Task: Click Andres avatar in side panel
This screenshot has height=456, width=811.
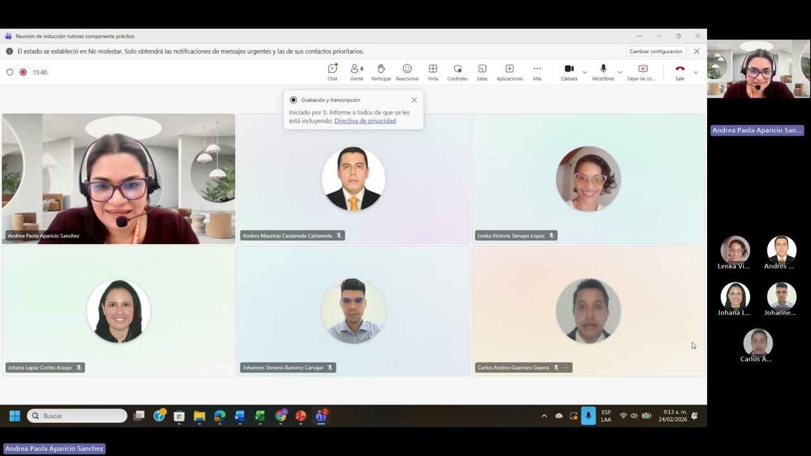Action: tap(781, 250)
